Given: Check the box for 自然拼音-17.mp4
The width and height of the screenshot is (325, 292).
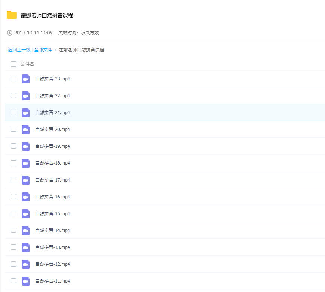Looking at the screenshot, I should tap(14, 180).
